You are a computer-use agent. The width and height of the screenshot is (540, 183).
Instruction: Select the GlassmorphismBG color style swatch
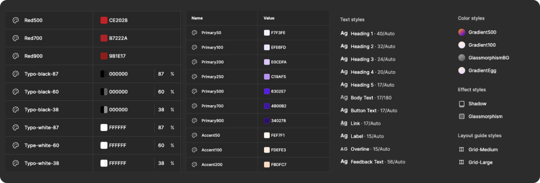462,58
